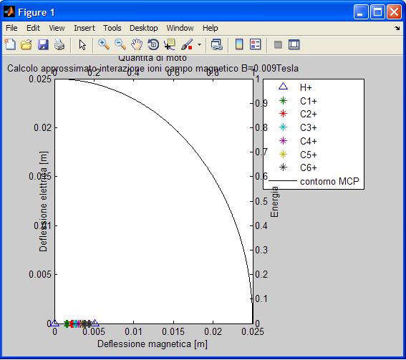Save the figure with the floppy disk icon

43,44
